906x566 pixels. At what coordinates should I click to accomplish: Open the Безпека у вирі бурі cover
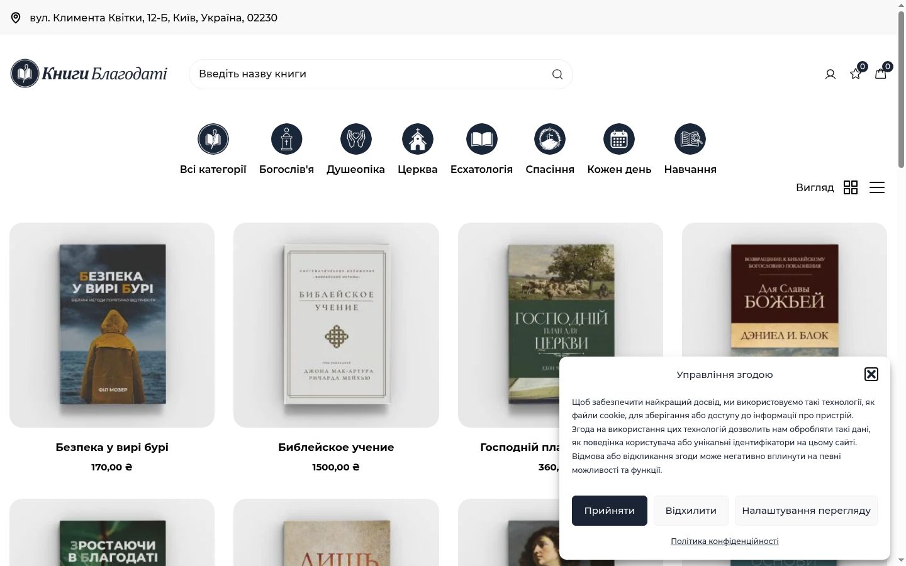pyautogui.click(x=112, y=325)
